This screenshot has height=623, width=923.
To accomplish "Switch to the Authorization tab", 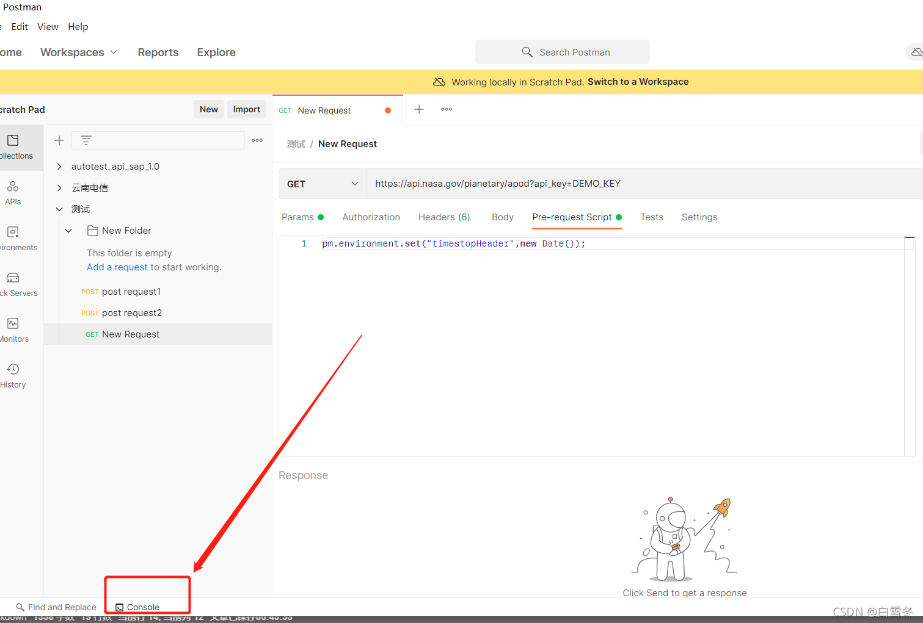I will [x=371, y=217].
